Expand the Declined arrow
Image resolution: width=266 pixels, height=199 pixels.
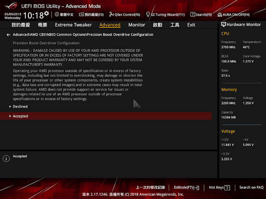[10, 107]
